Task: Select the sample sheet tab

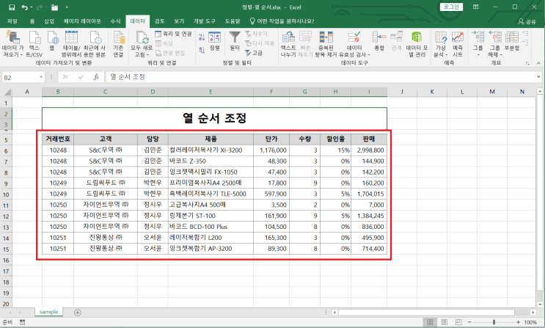Action: pyautogui.click(x=48, y=312)
